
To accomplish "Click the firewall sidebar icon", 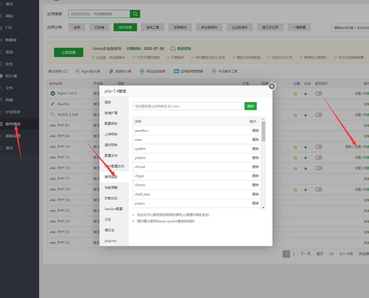I will click(x=1, y=76).
